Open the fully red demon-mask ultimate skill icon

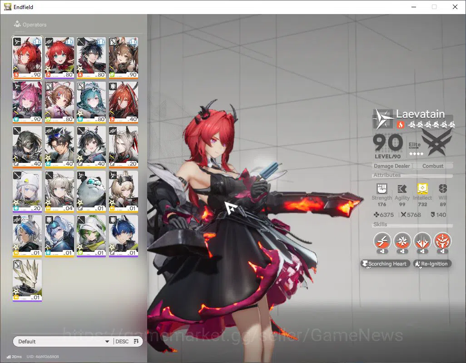442,240
